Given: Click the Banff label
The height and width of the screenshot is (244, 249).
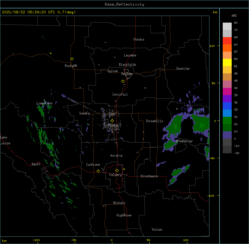Looking at the screenshot, I should click(36, 164).
